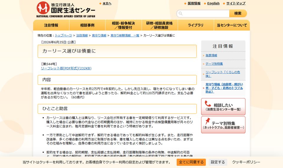Viewport: 283px width, 168px height.
Task: Open 注目情報 navigation menu
Action: pyautogui.click(x=51, y=25)
